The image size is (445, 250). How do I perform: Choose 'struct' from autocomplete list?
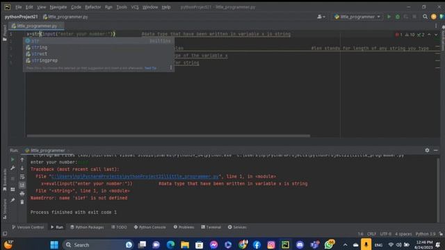coord(99,54)
